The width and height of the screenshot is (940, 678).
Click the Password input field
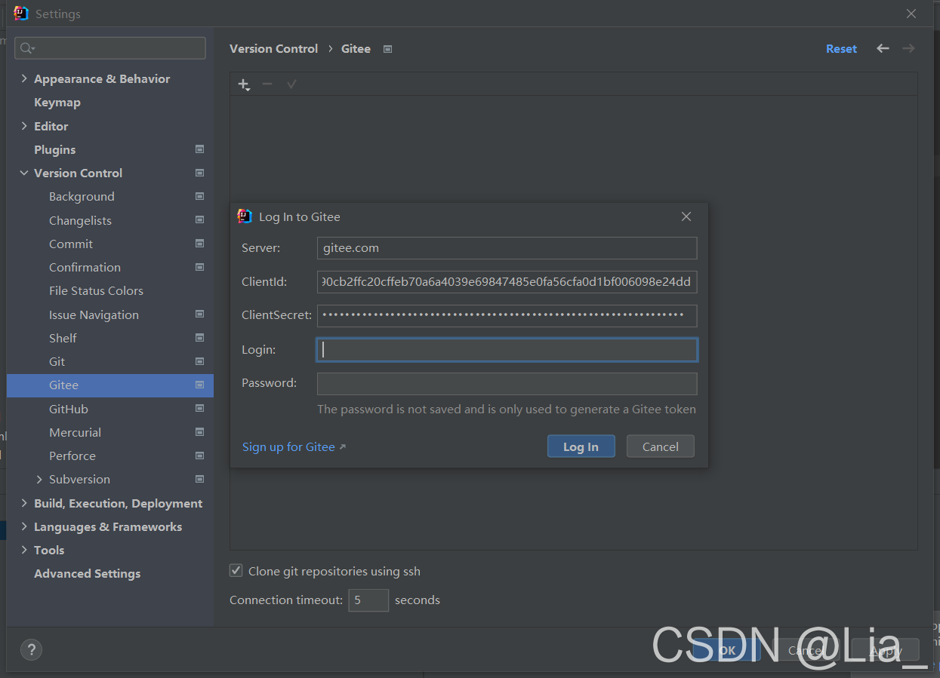pyautogui.click(x=507, y=383)
